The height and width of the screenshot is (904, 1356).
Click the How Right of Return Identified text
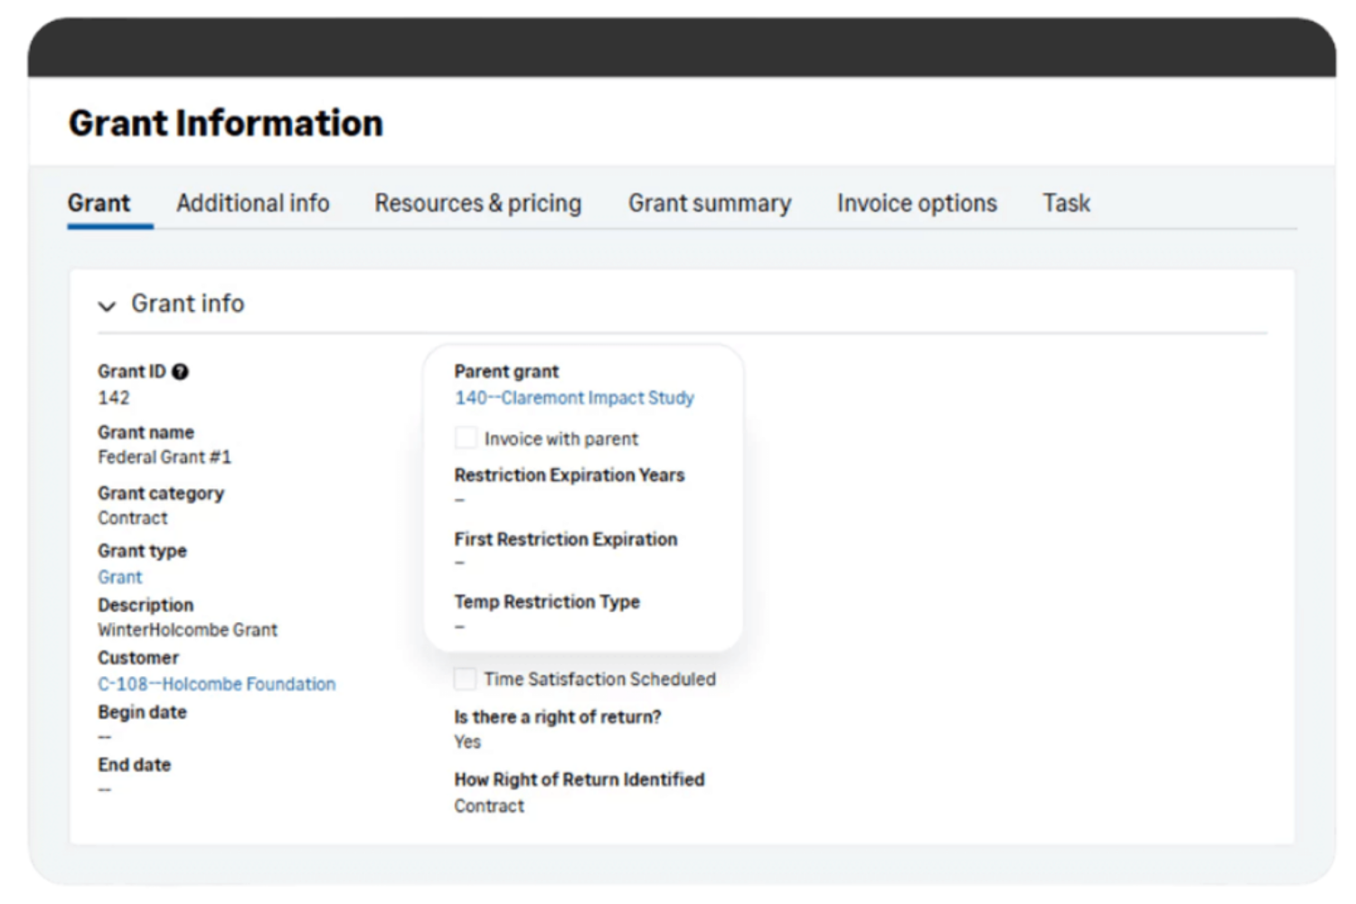[579, 779]
